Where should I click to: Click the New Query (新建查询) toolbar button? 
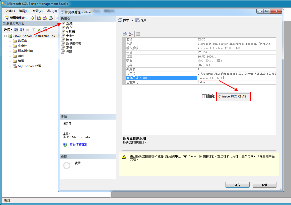[x=16, y=18]
